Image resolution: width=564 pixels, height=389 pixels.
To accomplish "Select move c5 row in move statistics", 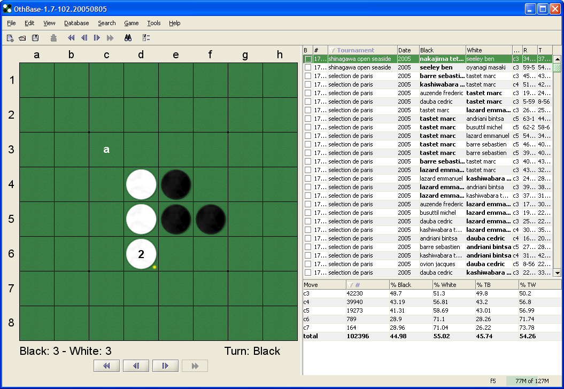I will [x=432, y=310].
